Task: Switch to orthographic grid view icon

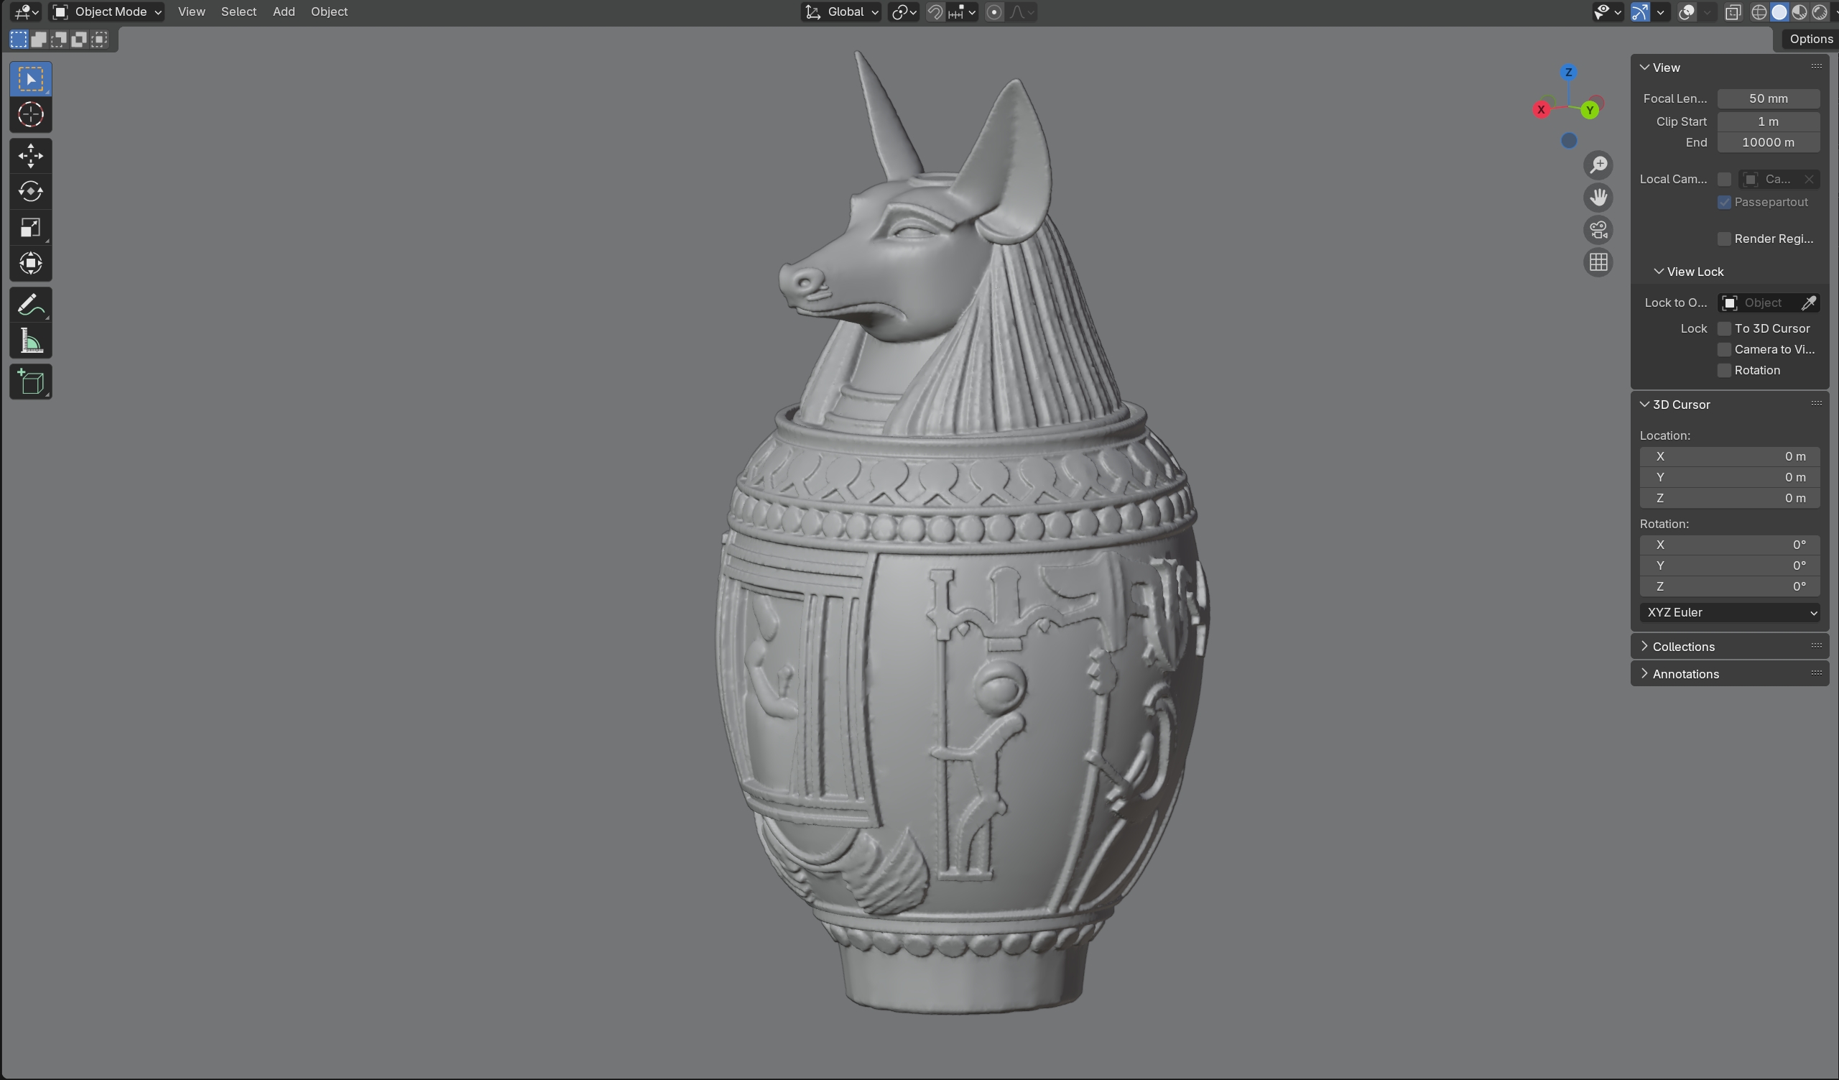Action: (1598, 262)
